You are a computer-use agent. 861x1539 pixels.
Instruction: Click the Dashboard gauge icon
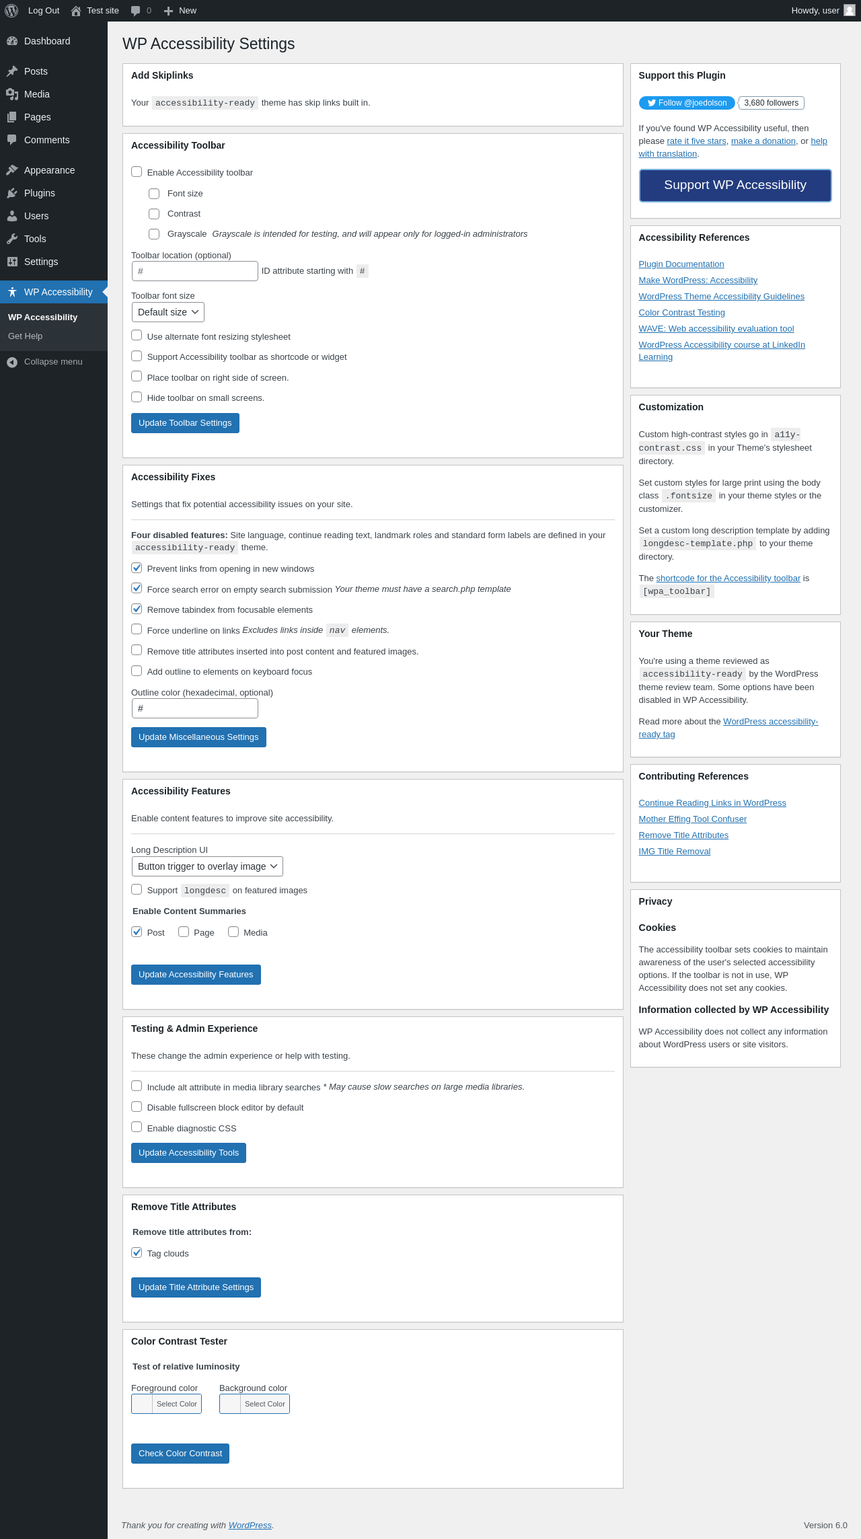click(x=12, y=41)
